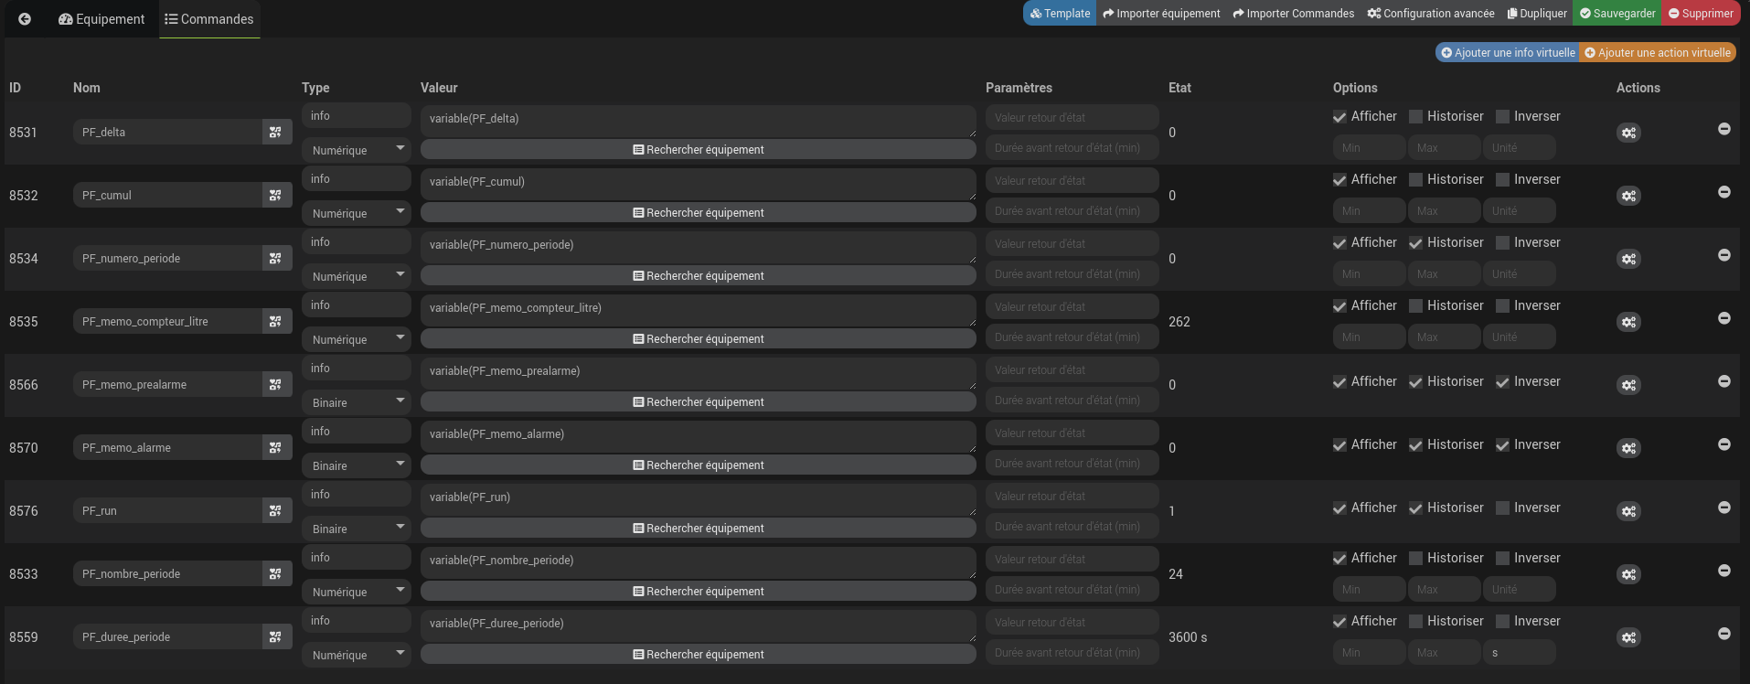Add a virtual info command

pos(1508,52)
